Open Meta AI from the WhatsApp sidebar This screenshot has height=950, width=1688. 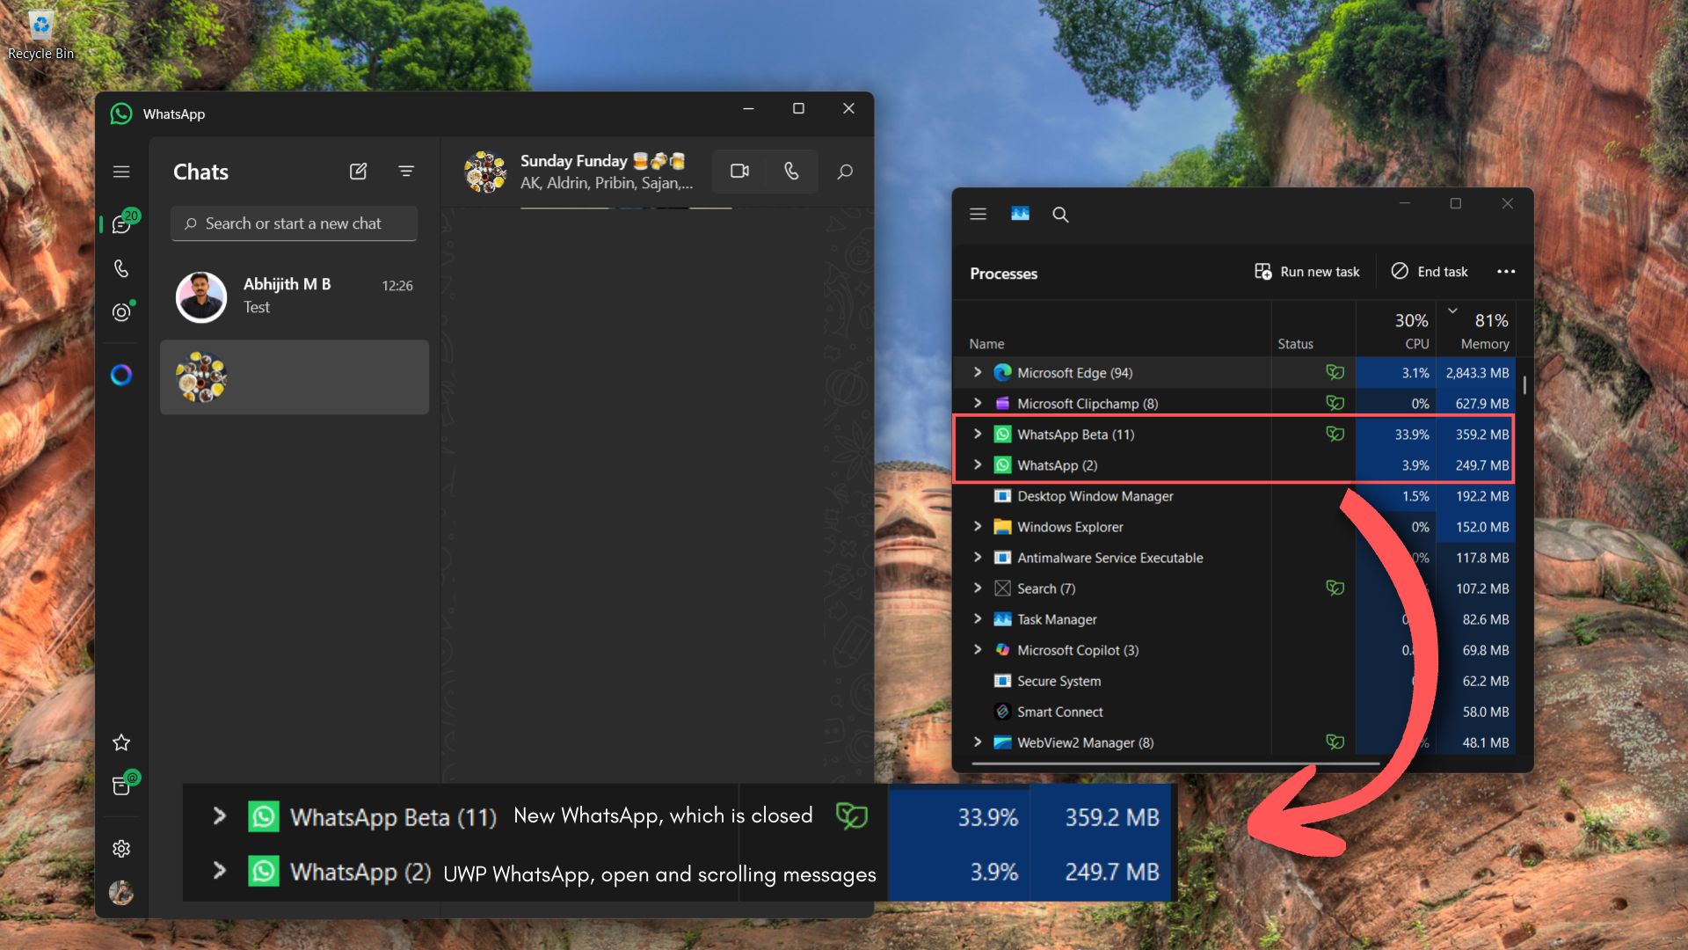point(121,375)
